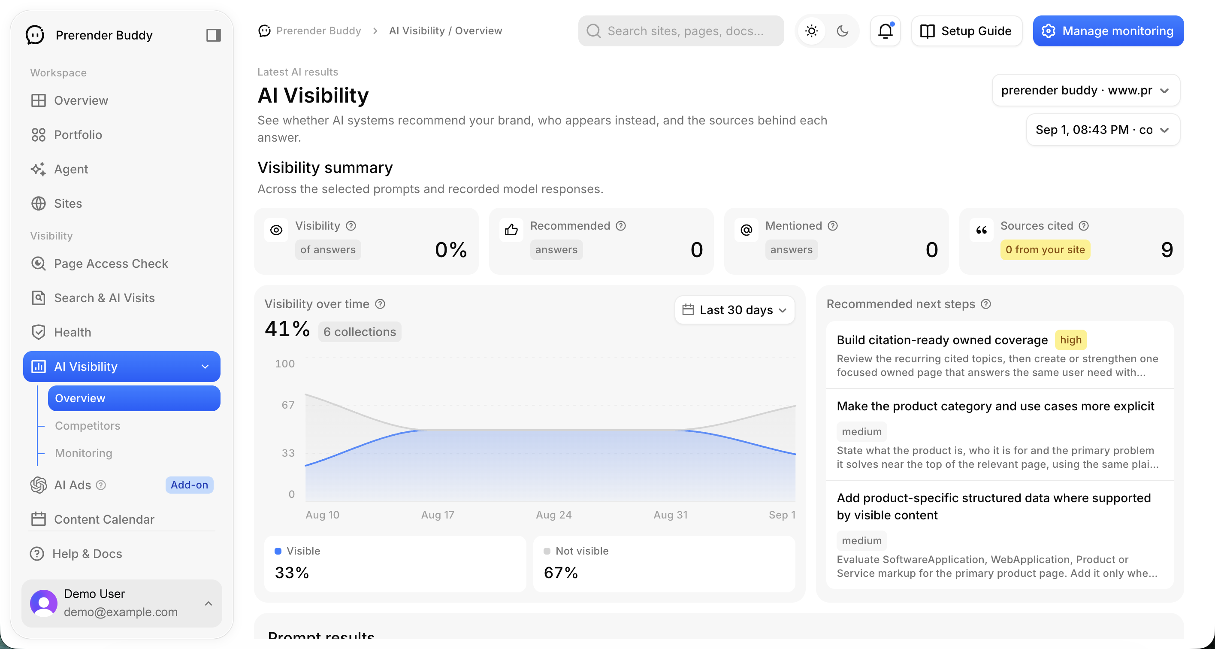Click the AI Ads help question mark
Image resolution: width=1215 pixels, height=649 pixels.
(x=101, y=485)
